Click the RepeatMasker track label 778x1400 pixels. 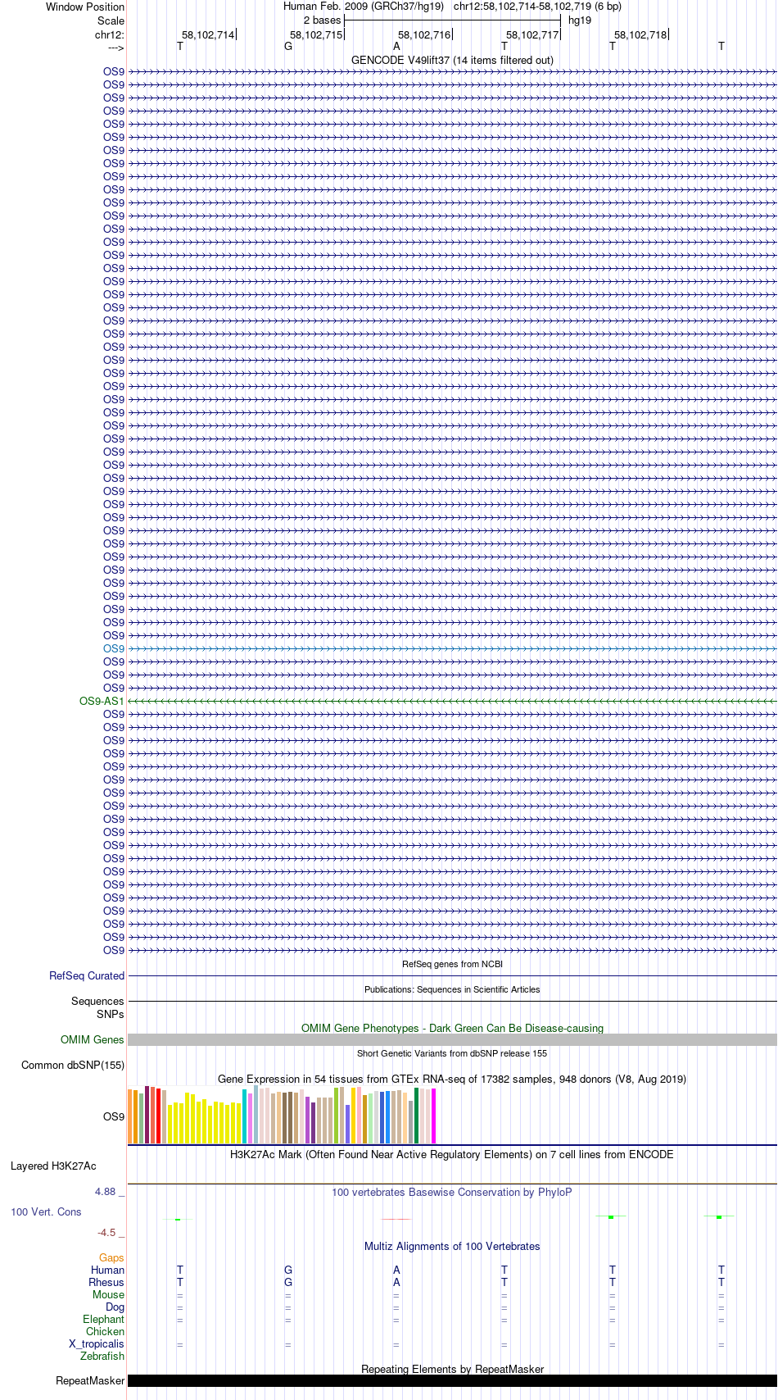tap(90, 1380)
